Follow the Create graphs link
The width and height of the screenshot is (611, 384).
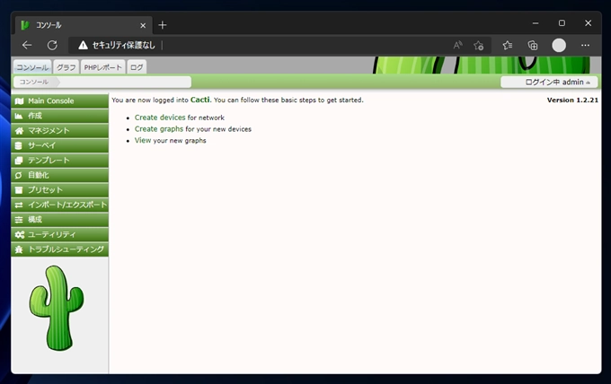click(x=159, y=129)
